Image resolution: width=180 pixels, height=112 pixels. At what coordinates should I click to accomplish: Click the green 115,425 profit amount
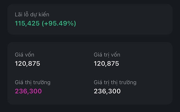pos(27,23)
